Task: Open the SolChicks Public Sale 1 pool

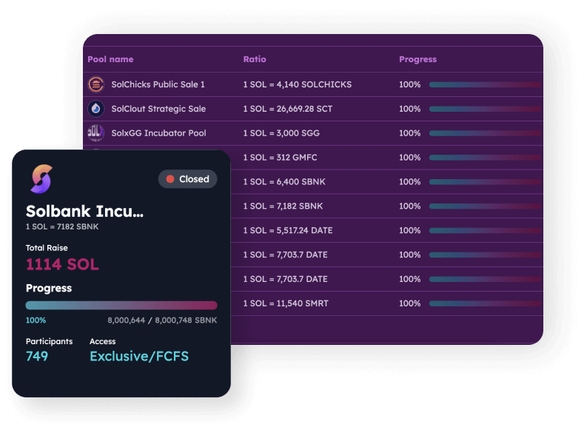Action: (x=158, y=84)
